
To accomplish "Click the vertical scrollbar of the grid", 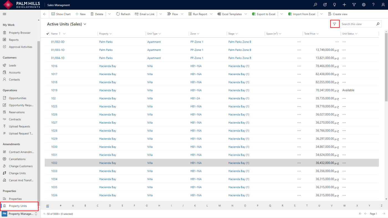I will click(x=386, y=66).
